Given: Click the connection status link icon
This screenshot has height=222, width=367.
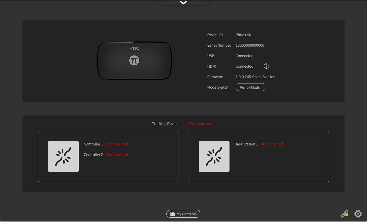Looking at the screenshot, I should point(345,214).
